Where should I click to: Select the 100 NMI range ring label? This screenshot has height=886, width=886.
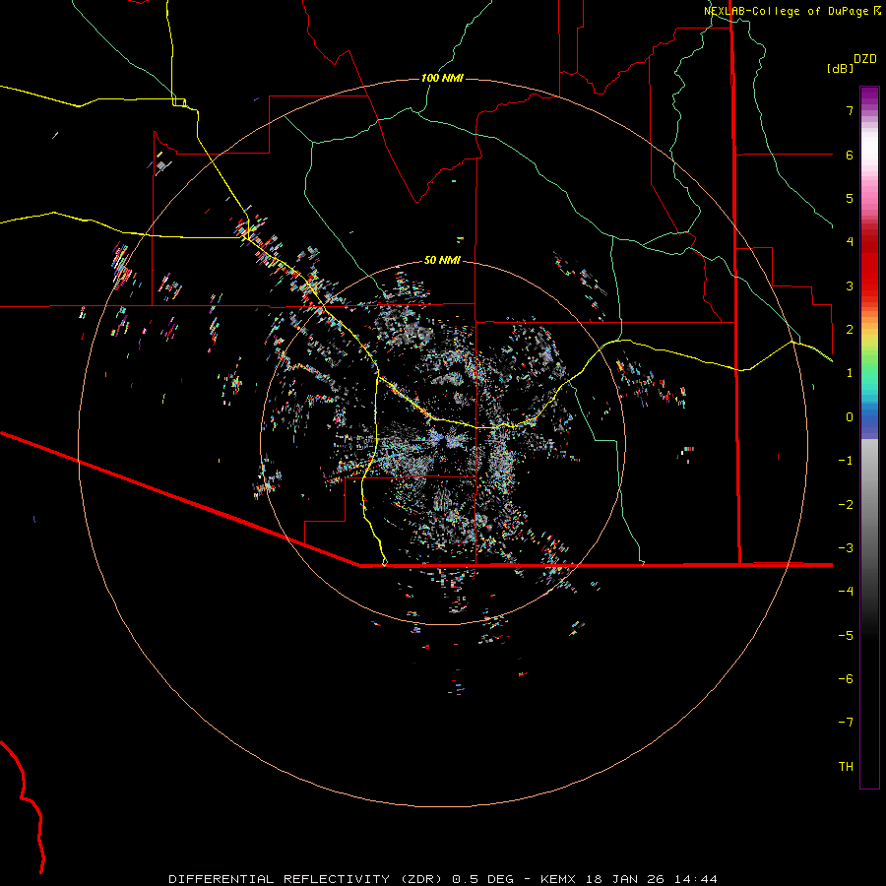441,78
